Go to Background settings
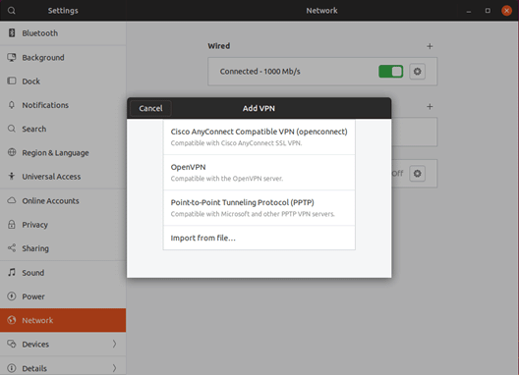The width and height of the screenshot is (519, 375). tap(63, 58)
